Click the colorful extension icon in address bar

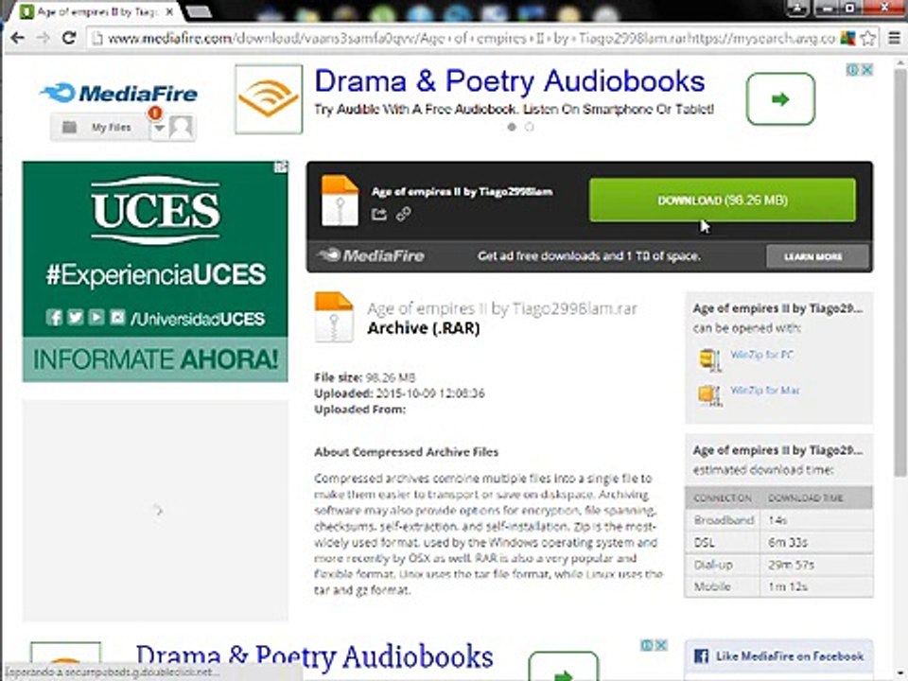click(x=847, y=39)
